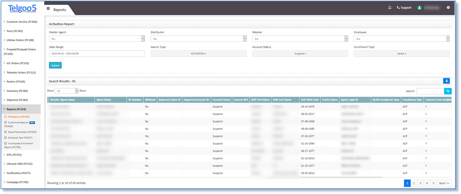The image size is (461, 194).
Task: Click the Date Range field
Action: point(97,54)
